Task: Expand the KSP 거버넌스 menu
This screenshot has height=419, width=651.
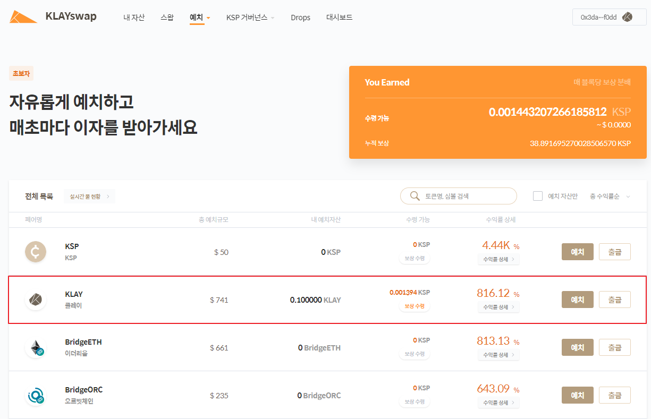Action: point(250,18)
